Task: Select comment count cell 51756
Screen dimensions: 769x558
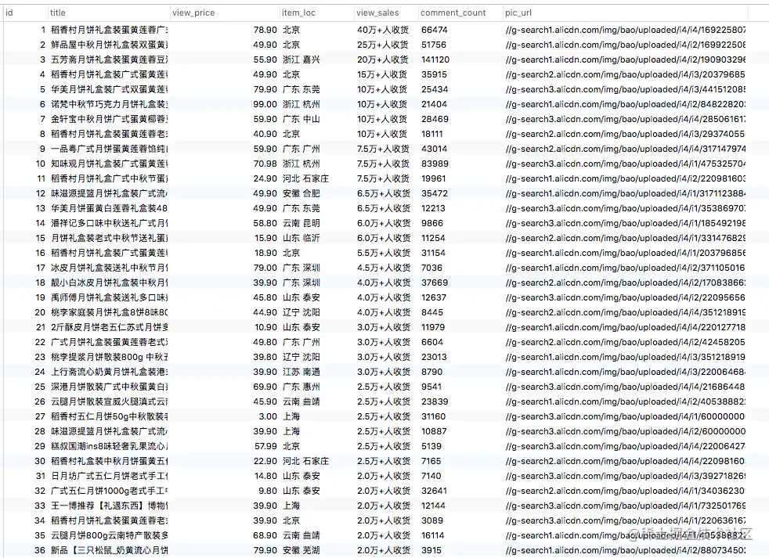Action: point(434,45)
